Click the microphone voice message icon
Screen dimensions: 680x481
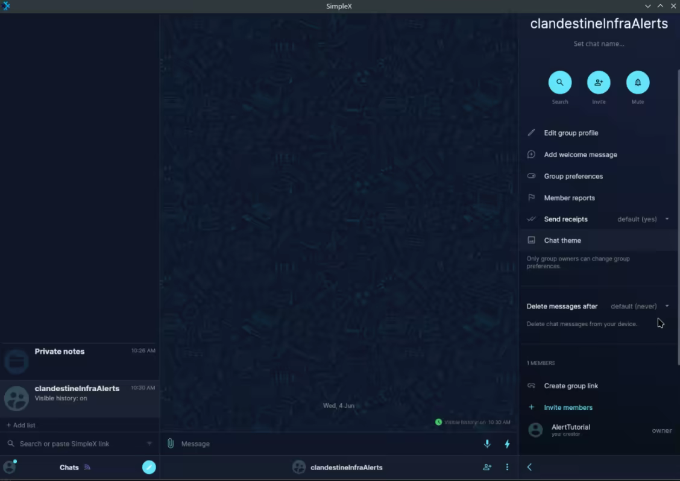pyautogui.click(x=487, y=444)
